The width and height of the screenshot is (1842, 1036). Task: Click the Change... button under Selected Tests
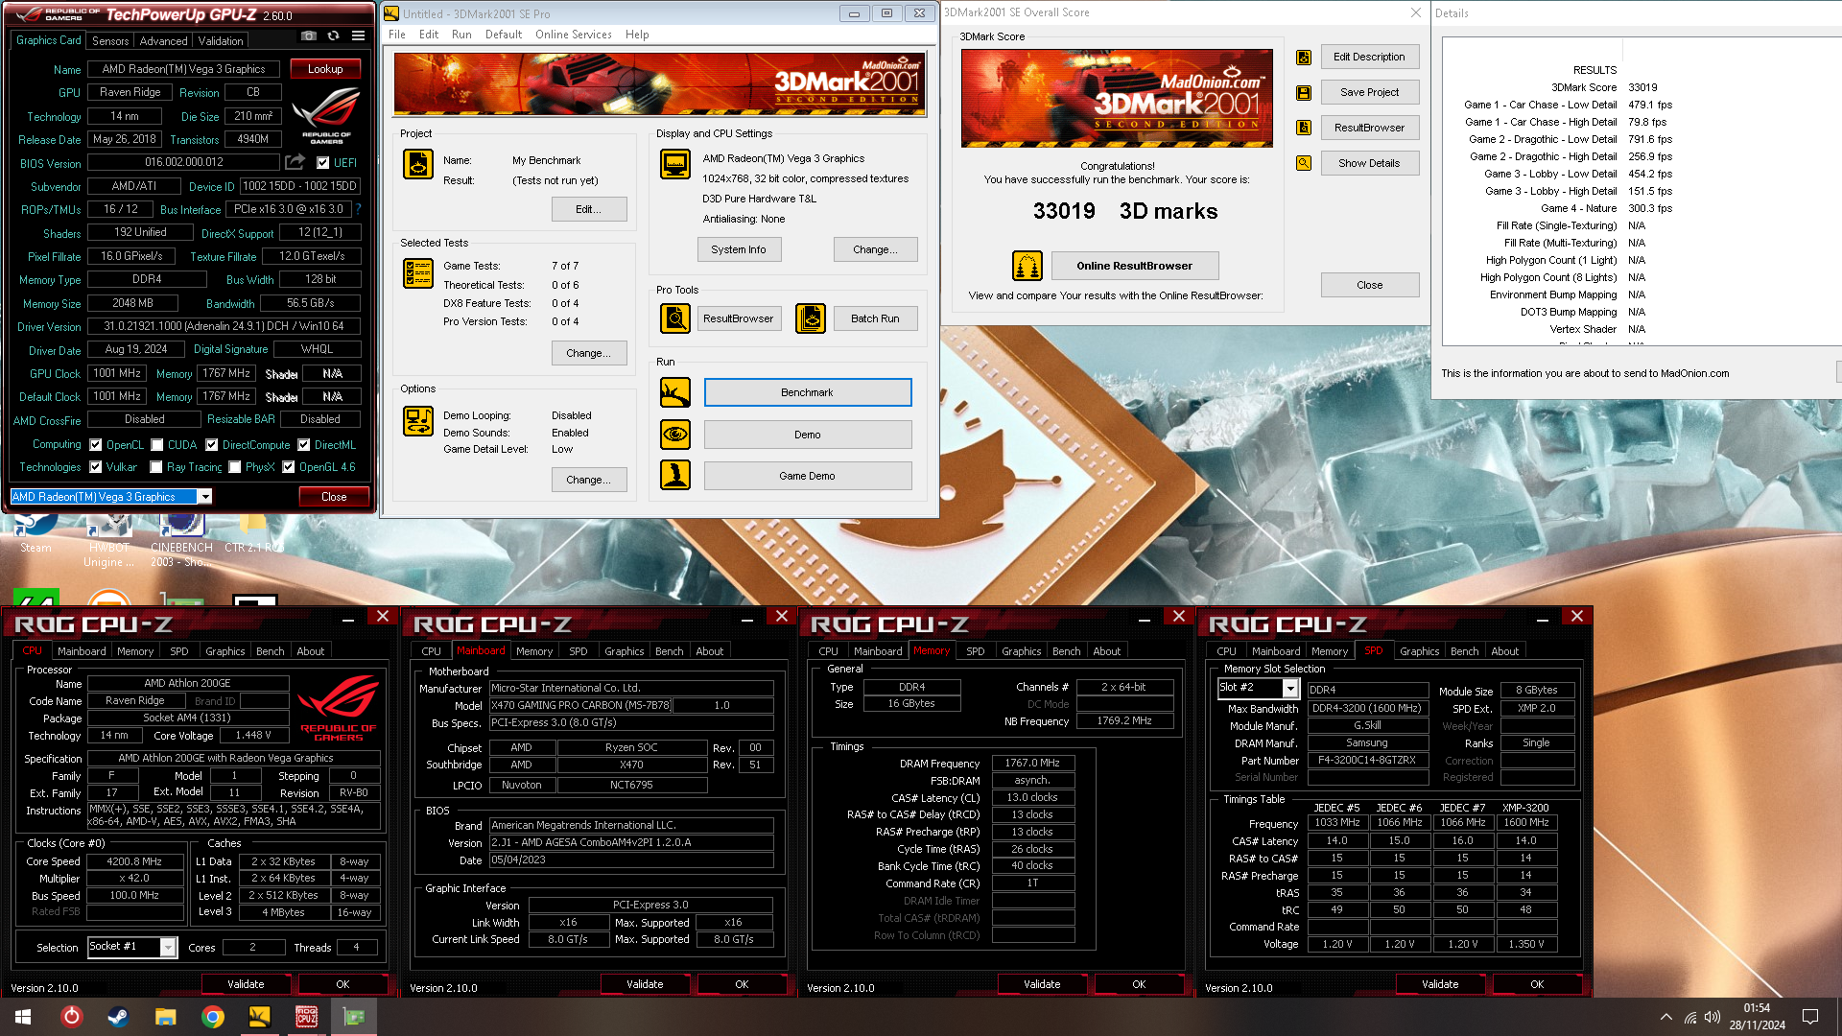click(589, 353)
